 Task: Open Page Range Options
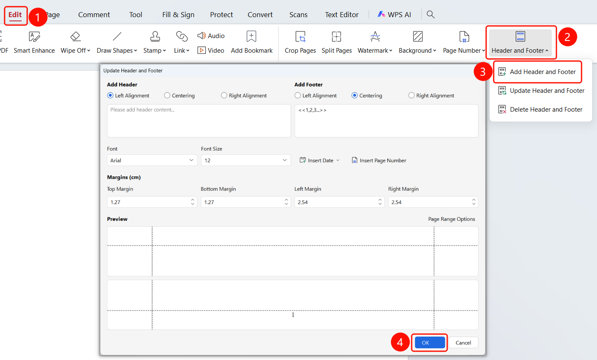tap(452, 219)
